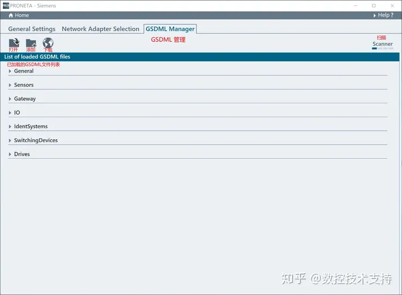Click the open GSDML file icon
The height and width of the screenshot is (295, 402).
click(x=14, y=43)
